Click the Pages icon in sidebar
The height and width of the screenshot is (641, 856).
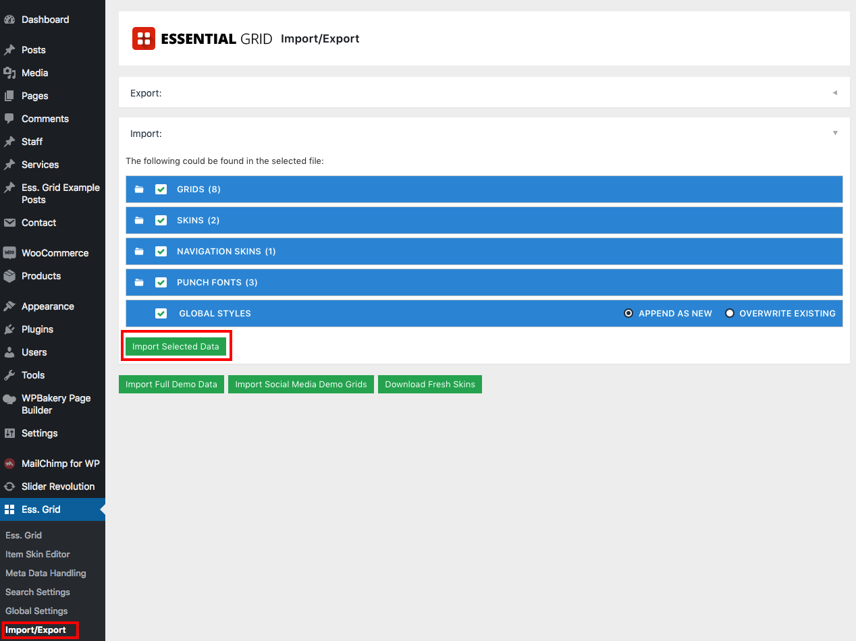(9, 96)
